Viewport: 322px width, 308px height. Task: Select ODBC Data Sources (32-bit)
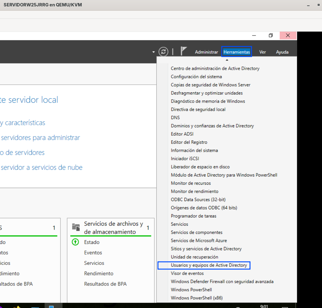tap(198, 200)
